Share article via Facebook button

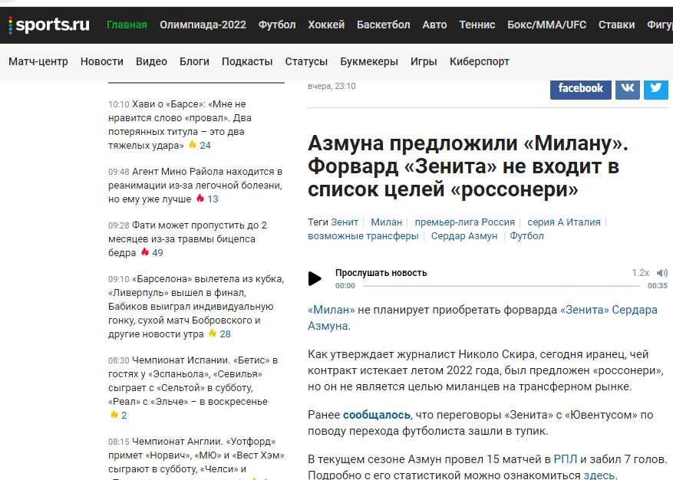click(x=580, y=88)
